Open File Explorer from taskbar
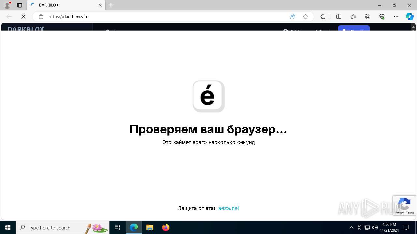This screenshot has width=417, height=234. [x=150, y=227]
